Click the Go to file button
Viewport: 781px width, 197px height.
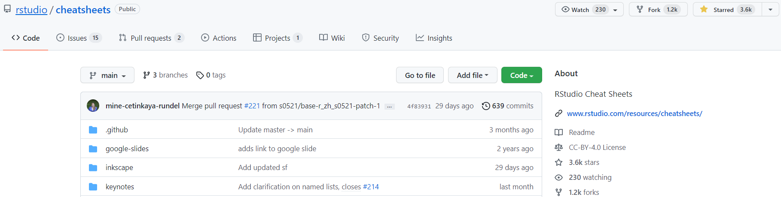(420, 75)
